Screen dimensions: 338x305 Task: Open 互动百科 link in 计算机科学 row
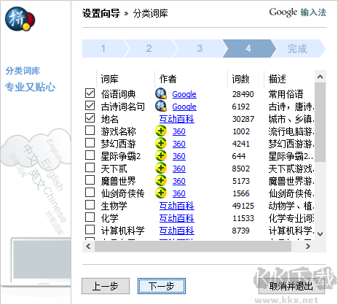pyautogui.click(x=177, y=231)
